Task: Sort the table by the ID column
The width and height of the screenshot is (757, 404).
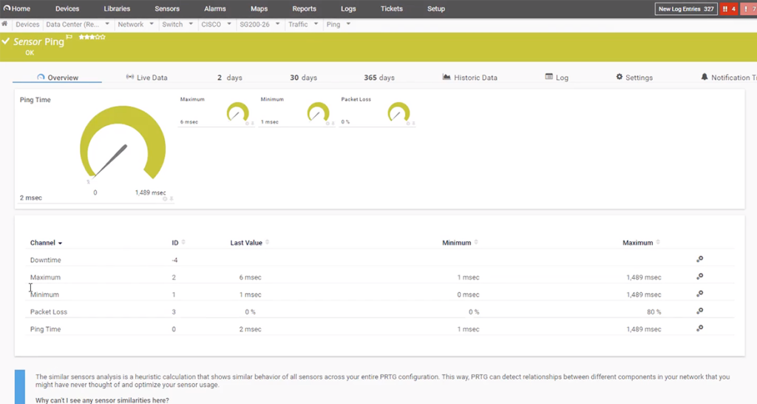Action: coord(176,243)
